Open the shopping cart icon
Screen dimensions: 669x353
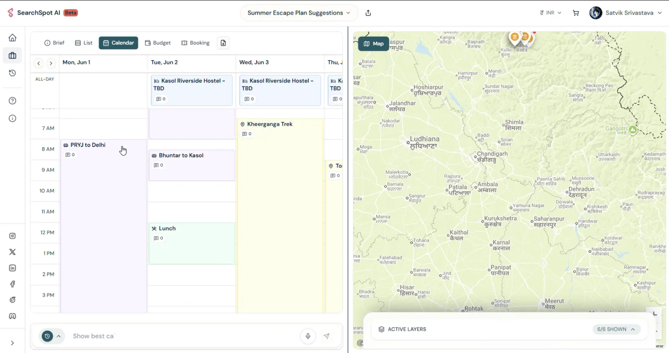pyautogui.click(x=576, y=13)
